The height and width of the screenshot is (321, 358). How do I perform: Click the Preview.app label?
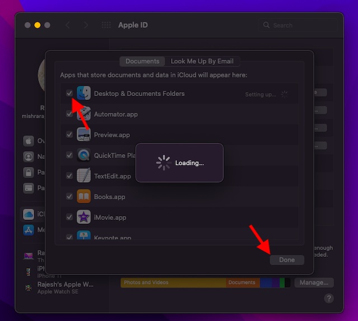point(112,135)
